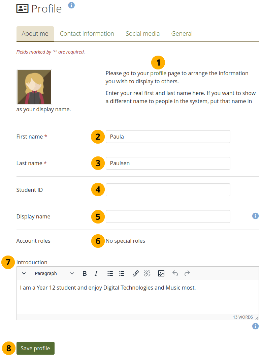Image resolution: width=261 pixels, height=357 pixels.
Task: Insert a numbered list
Action: coord(122,273)
